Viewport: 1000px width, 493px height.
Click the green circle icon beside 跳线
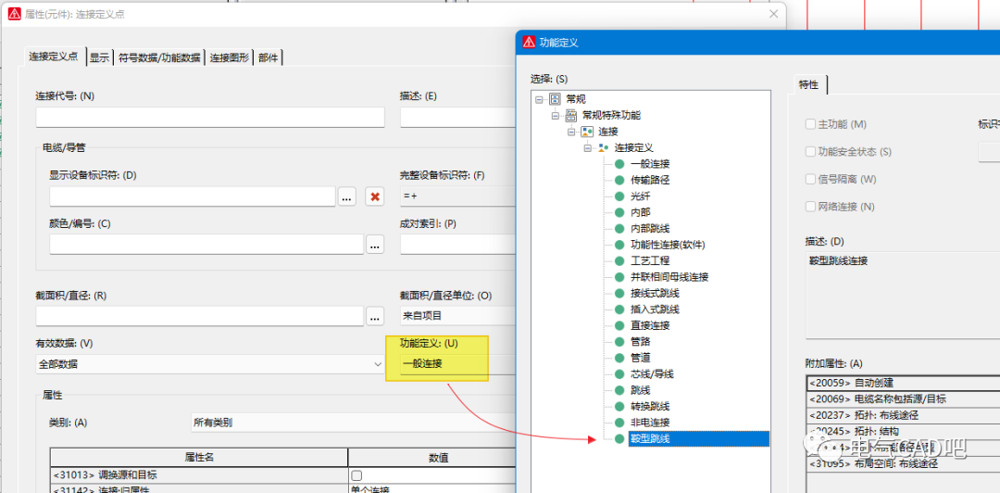coord(619,390)
